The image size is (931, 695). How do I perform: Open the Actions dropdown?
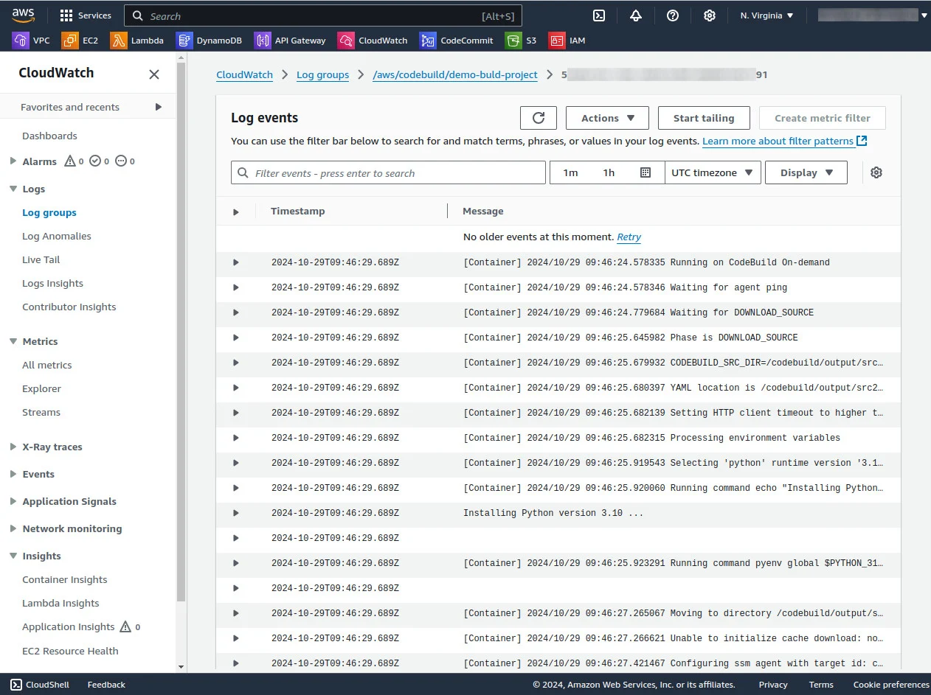point(607,118)
